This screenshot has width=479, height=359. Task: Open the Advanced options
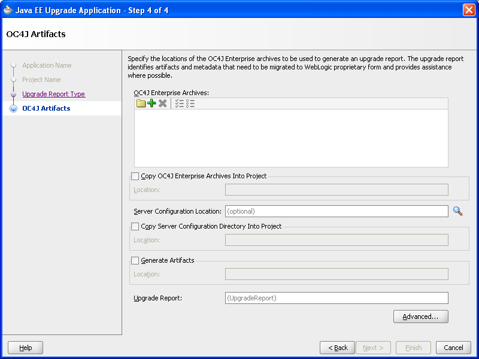coord(421,317)
